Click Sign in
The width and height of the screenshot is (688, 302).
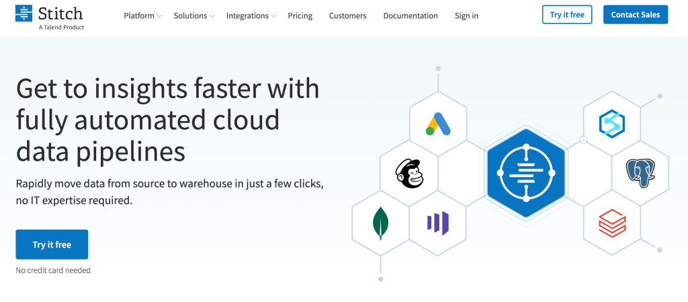click(x=466, y=15)
